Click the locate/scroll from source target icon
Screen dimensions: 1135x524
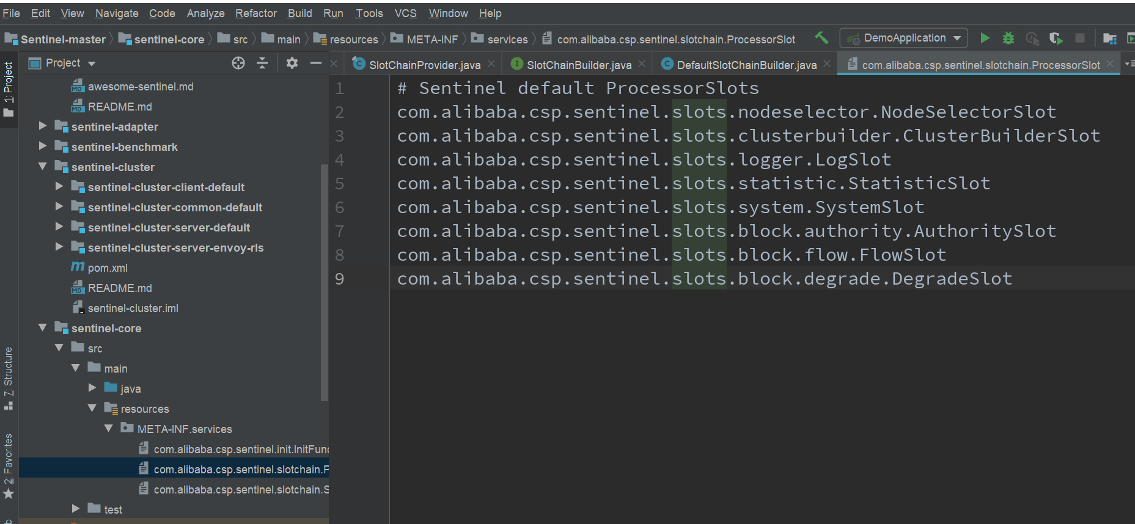(238, 62)
